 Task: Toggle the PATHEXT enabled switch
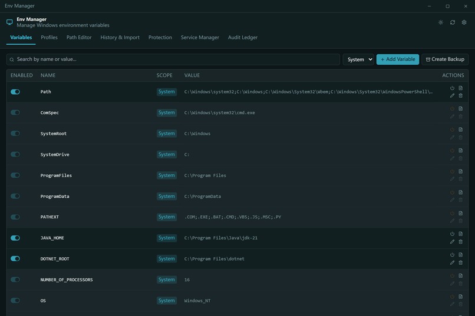(x=15, y=217)
